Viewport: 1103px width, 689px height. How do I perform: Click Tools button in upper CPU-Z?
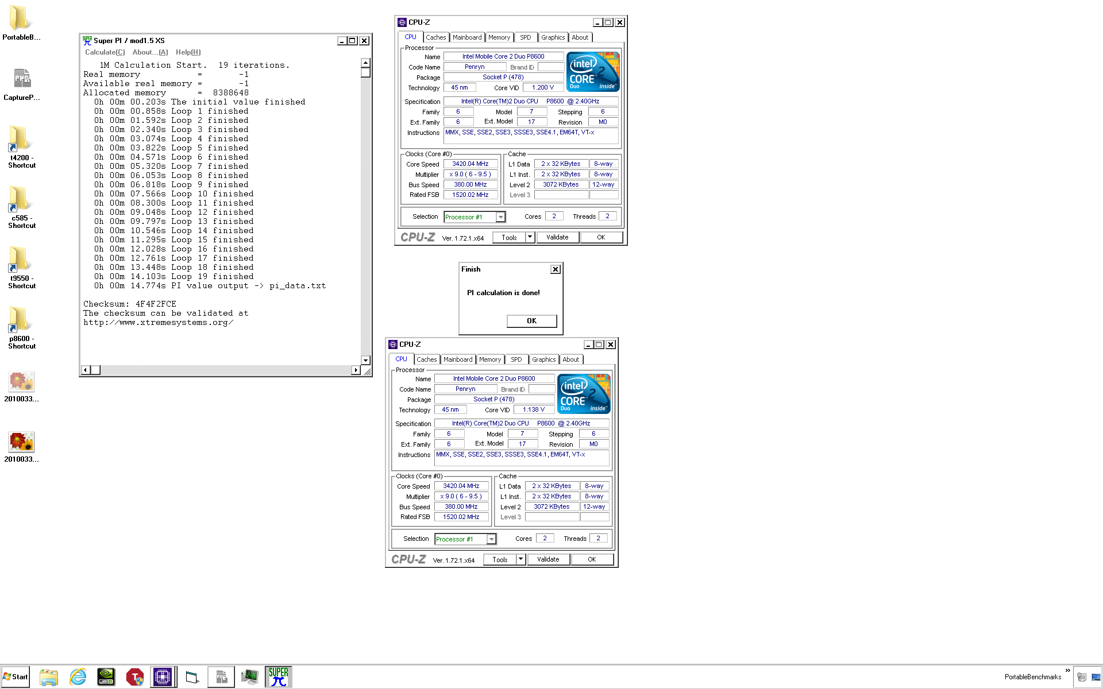click(509, 237)
